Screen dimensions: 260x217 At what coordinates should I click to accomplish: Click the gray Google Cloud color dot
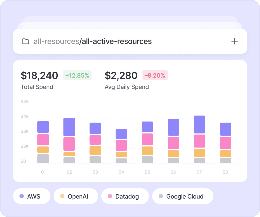click(x=161, y=196)
